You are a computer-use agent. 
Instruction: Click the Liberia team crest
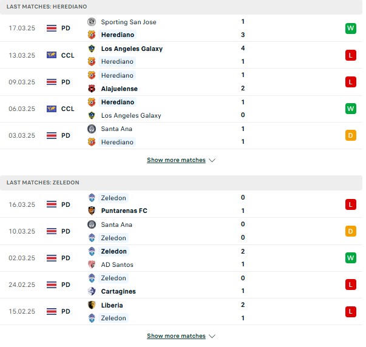(x=92, y=305)
